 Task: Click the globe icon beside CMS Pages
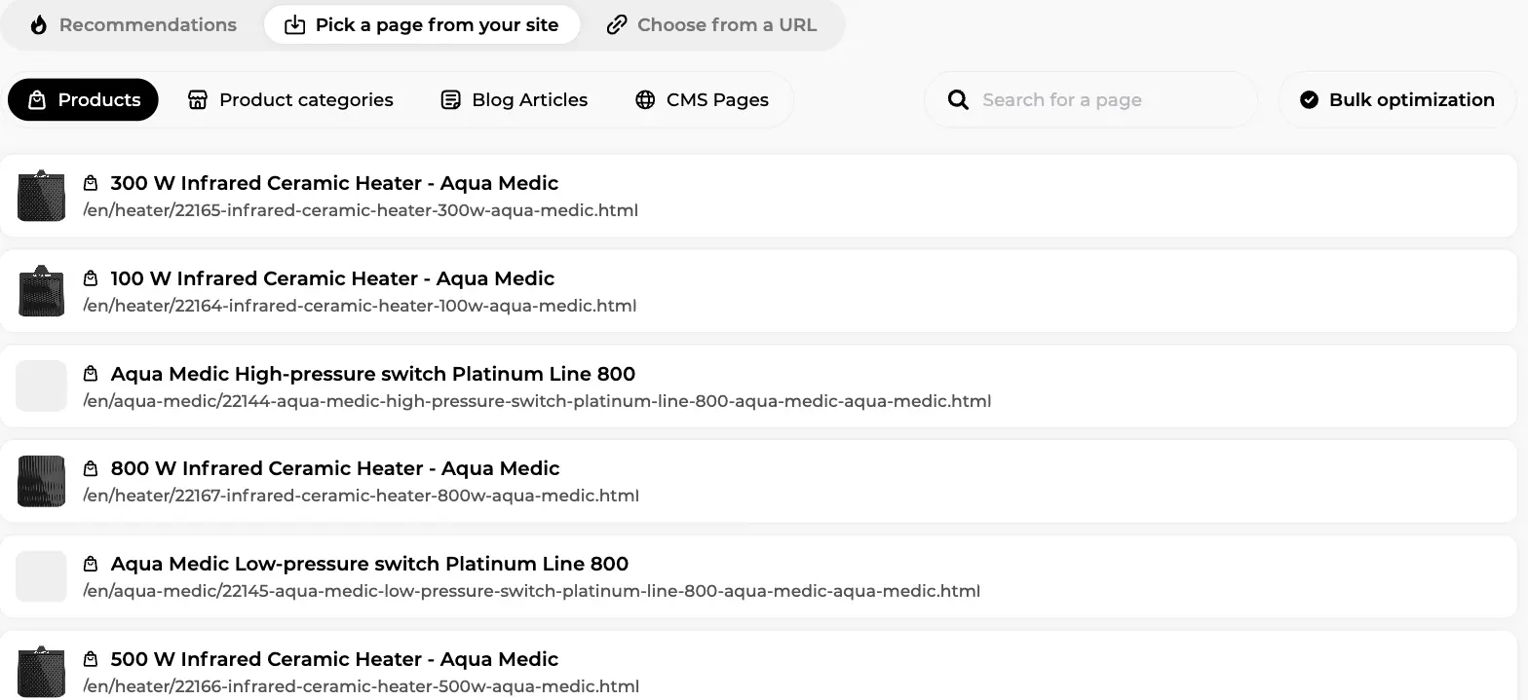coord(645,99)
